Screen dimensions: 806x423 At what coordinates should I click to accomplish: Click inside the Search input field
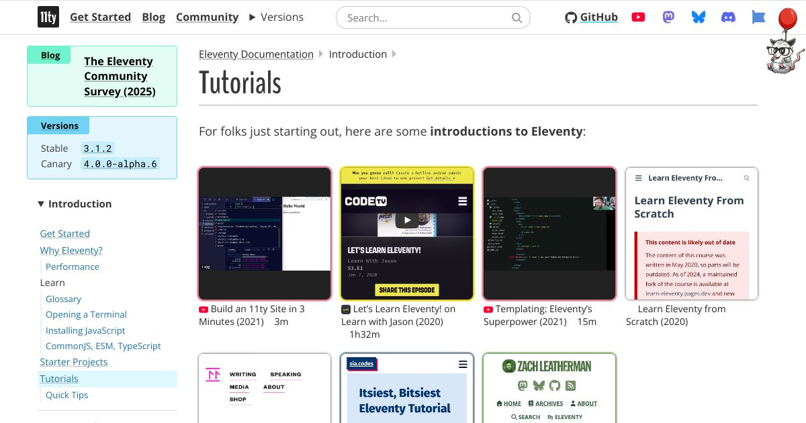(416, 17)
